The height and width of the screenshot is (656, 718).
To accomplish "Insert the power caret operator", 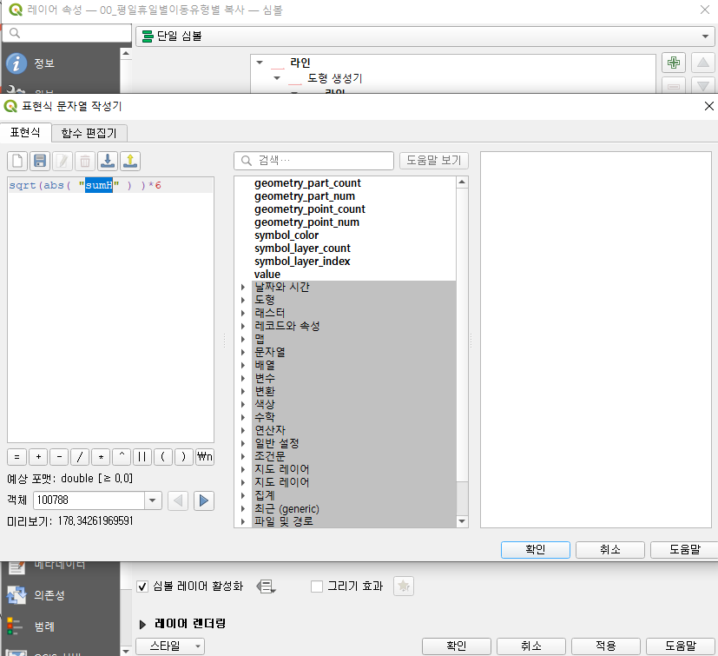I will pos(122,457).
